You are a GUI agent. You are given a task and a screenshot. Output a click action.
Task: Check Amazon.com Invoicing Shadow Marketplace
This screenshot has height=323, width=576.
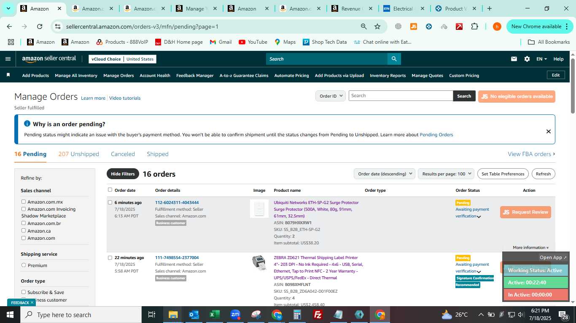pos(24,209)
